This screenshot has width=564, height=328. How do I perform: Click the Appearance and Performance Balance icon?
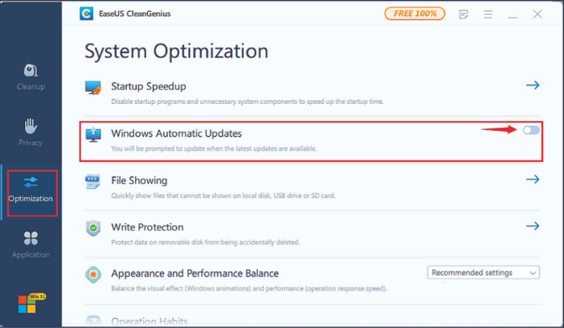[93, 274]
